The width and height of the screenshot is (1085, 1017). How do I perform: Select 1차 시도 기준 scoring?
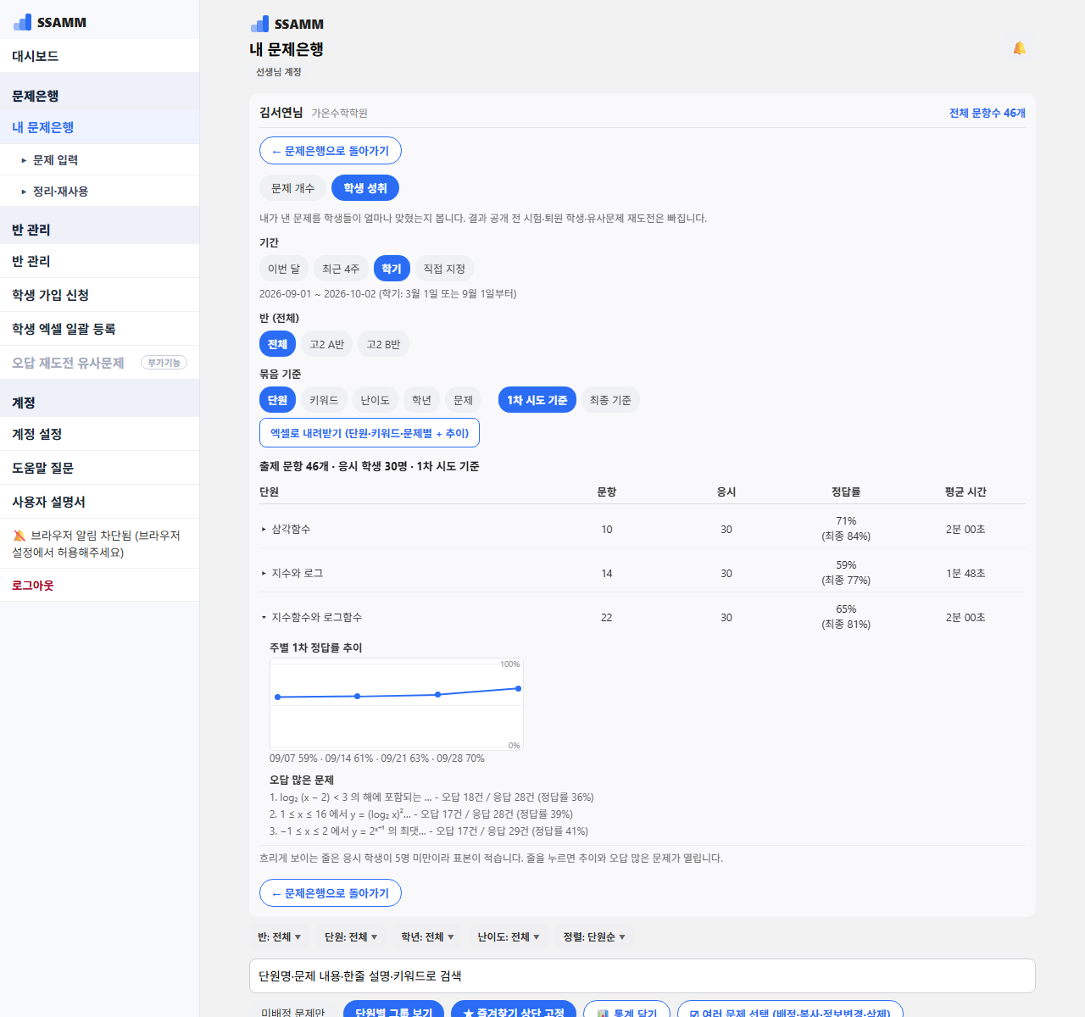click(537, 400)
